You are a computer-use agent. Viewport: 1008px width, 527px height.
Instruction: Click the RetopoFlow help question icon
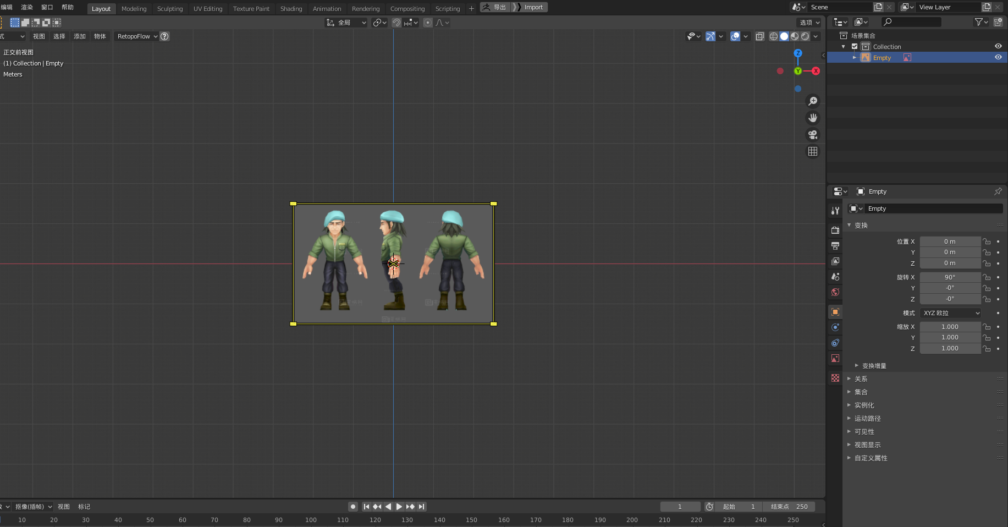[164, 36]
